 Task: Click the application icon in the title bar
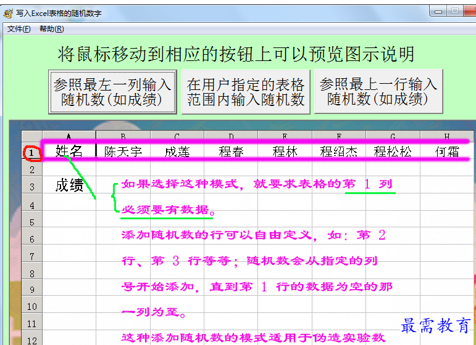point(8,14)
